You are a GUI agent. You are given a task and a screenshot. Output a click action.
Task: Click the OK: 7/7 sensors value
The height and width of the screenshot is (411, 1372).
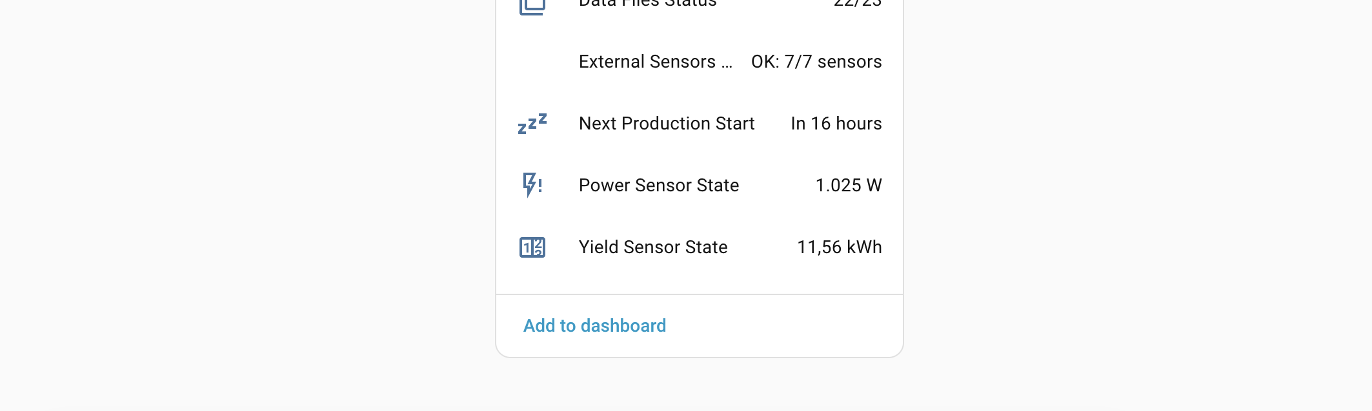tap(816, 62)
